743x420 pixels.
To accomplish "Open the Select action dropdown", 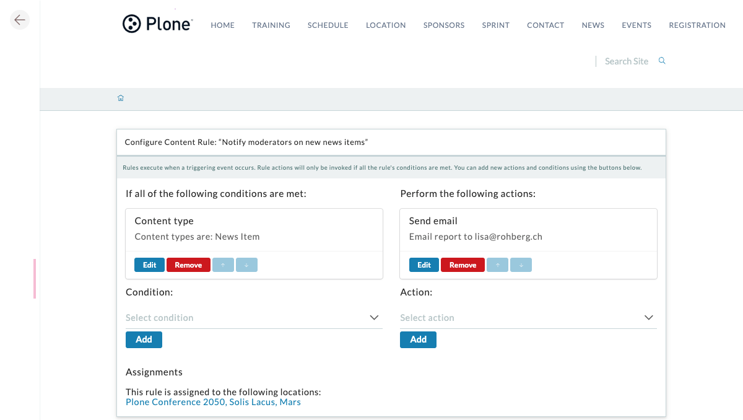I will 528,318.
